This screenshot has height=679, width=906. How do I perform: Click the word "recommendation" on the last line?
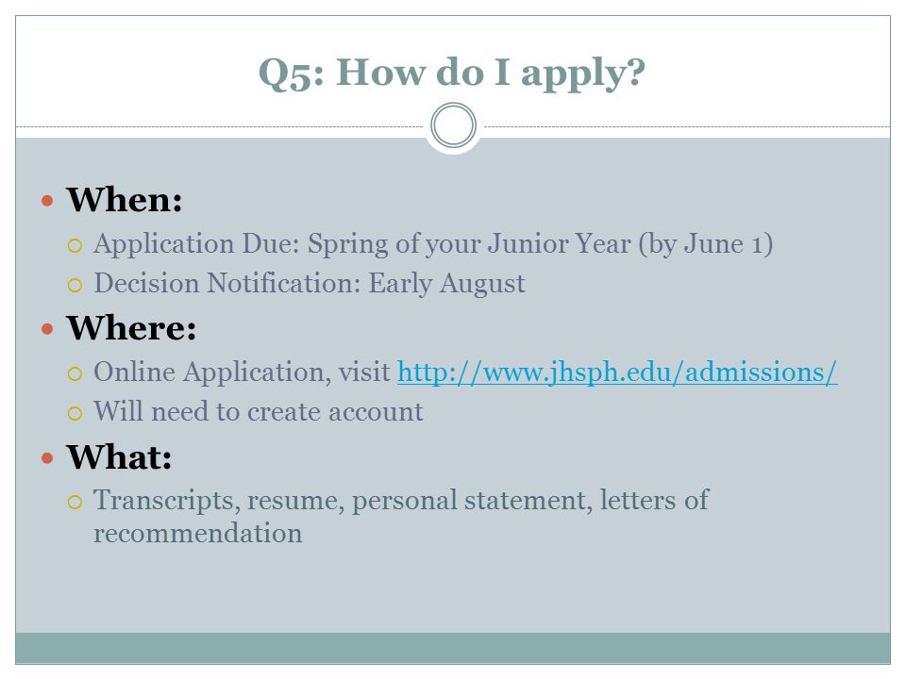click(197, 533)
